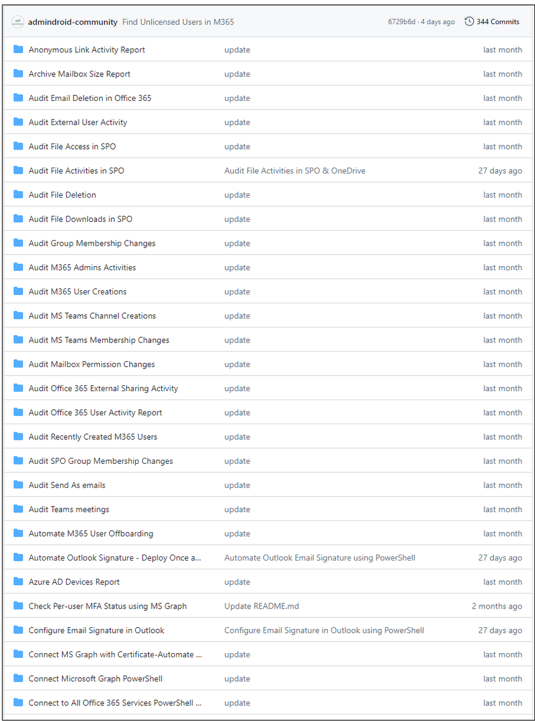
Task: Click folder icon beside Audit M365 Admins Activities
Action: click(18, 267)
